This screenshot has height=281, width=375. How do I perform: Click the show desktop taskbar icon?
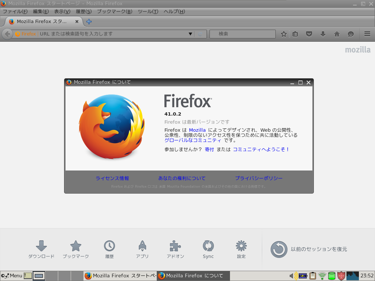pos(28,276)
